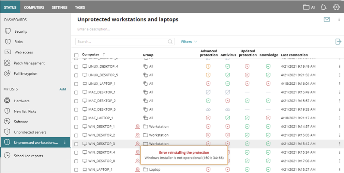Open Unprotected workstations list context menu

[x=65, y=142]
